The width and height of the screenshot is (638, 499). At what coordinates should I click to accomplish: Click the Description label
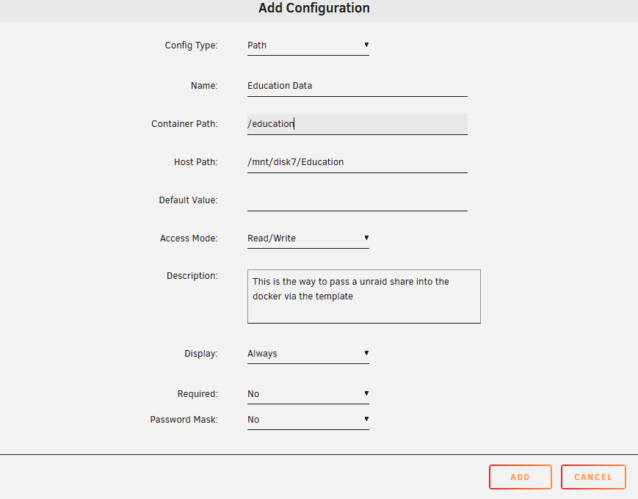192,276
